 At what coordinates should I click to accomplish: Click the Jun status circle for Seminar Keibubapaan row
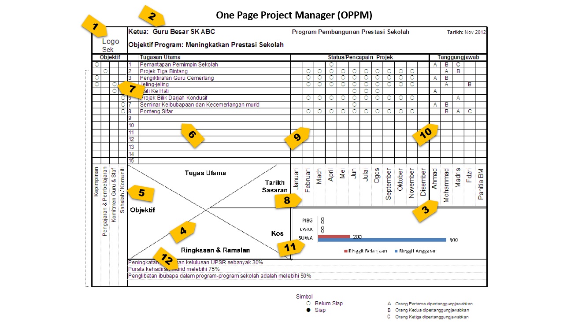pyautogui.click(x=354, y=104)
